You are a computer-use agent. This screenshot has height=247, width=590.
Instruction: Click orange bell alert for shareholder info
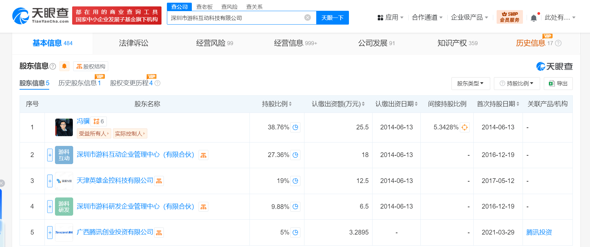[64, 66]
